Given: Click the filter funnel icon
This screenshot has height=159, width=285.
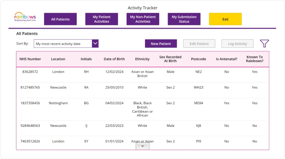Looking at the screenshot, I should (264, 44).
